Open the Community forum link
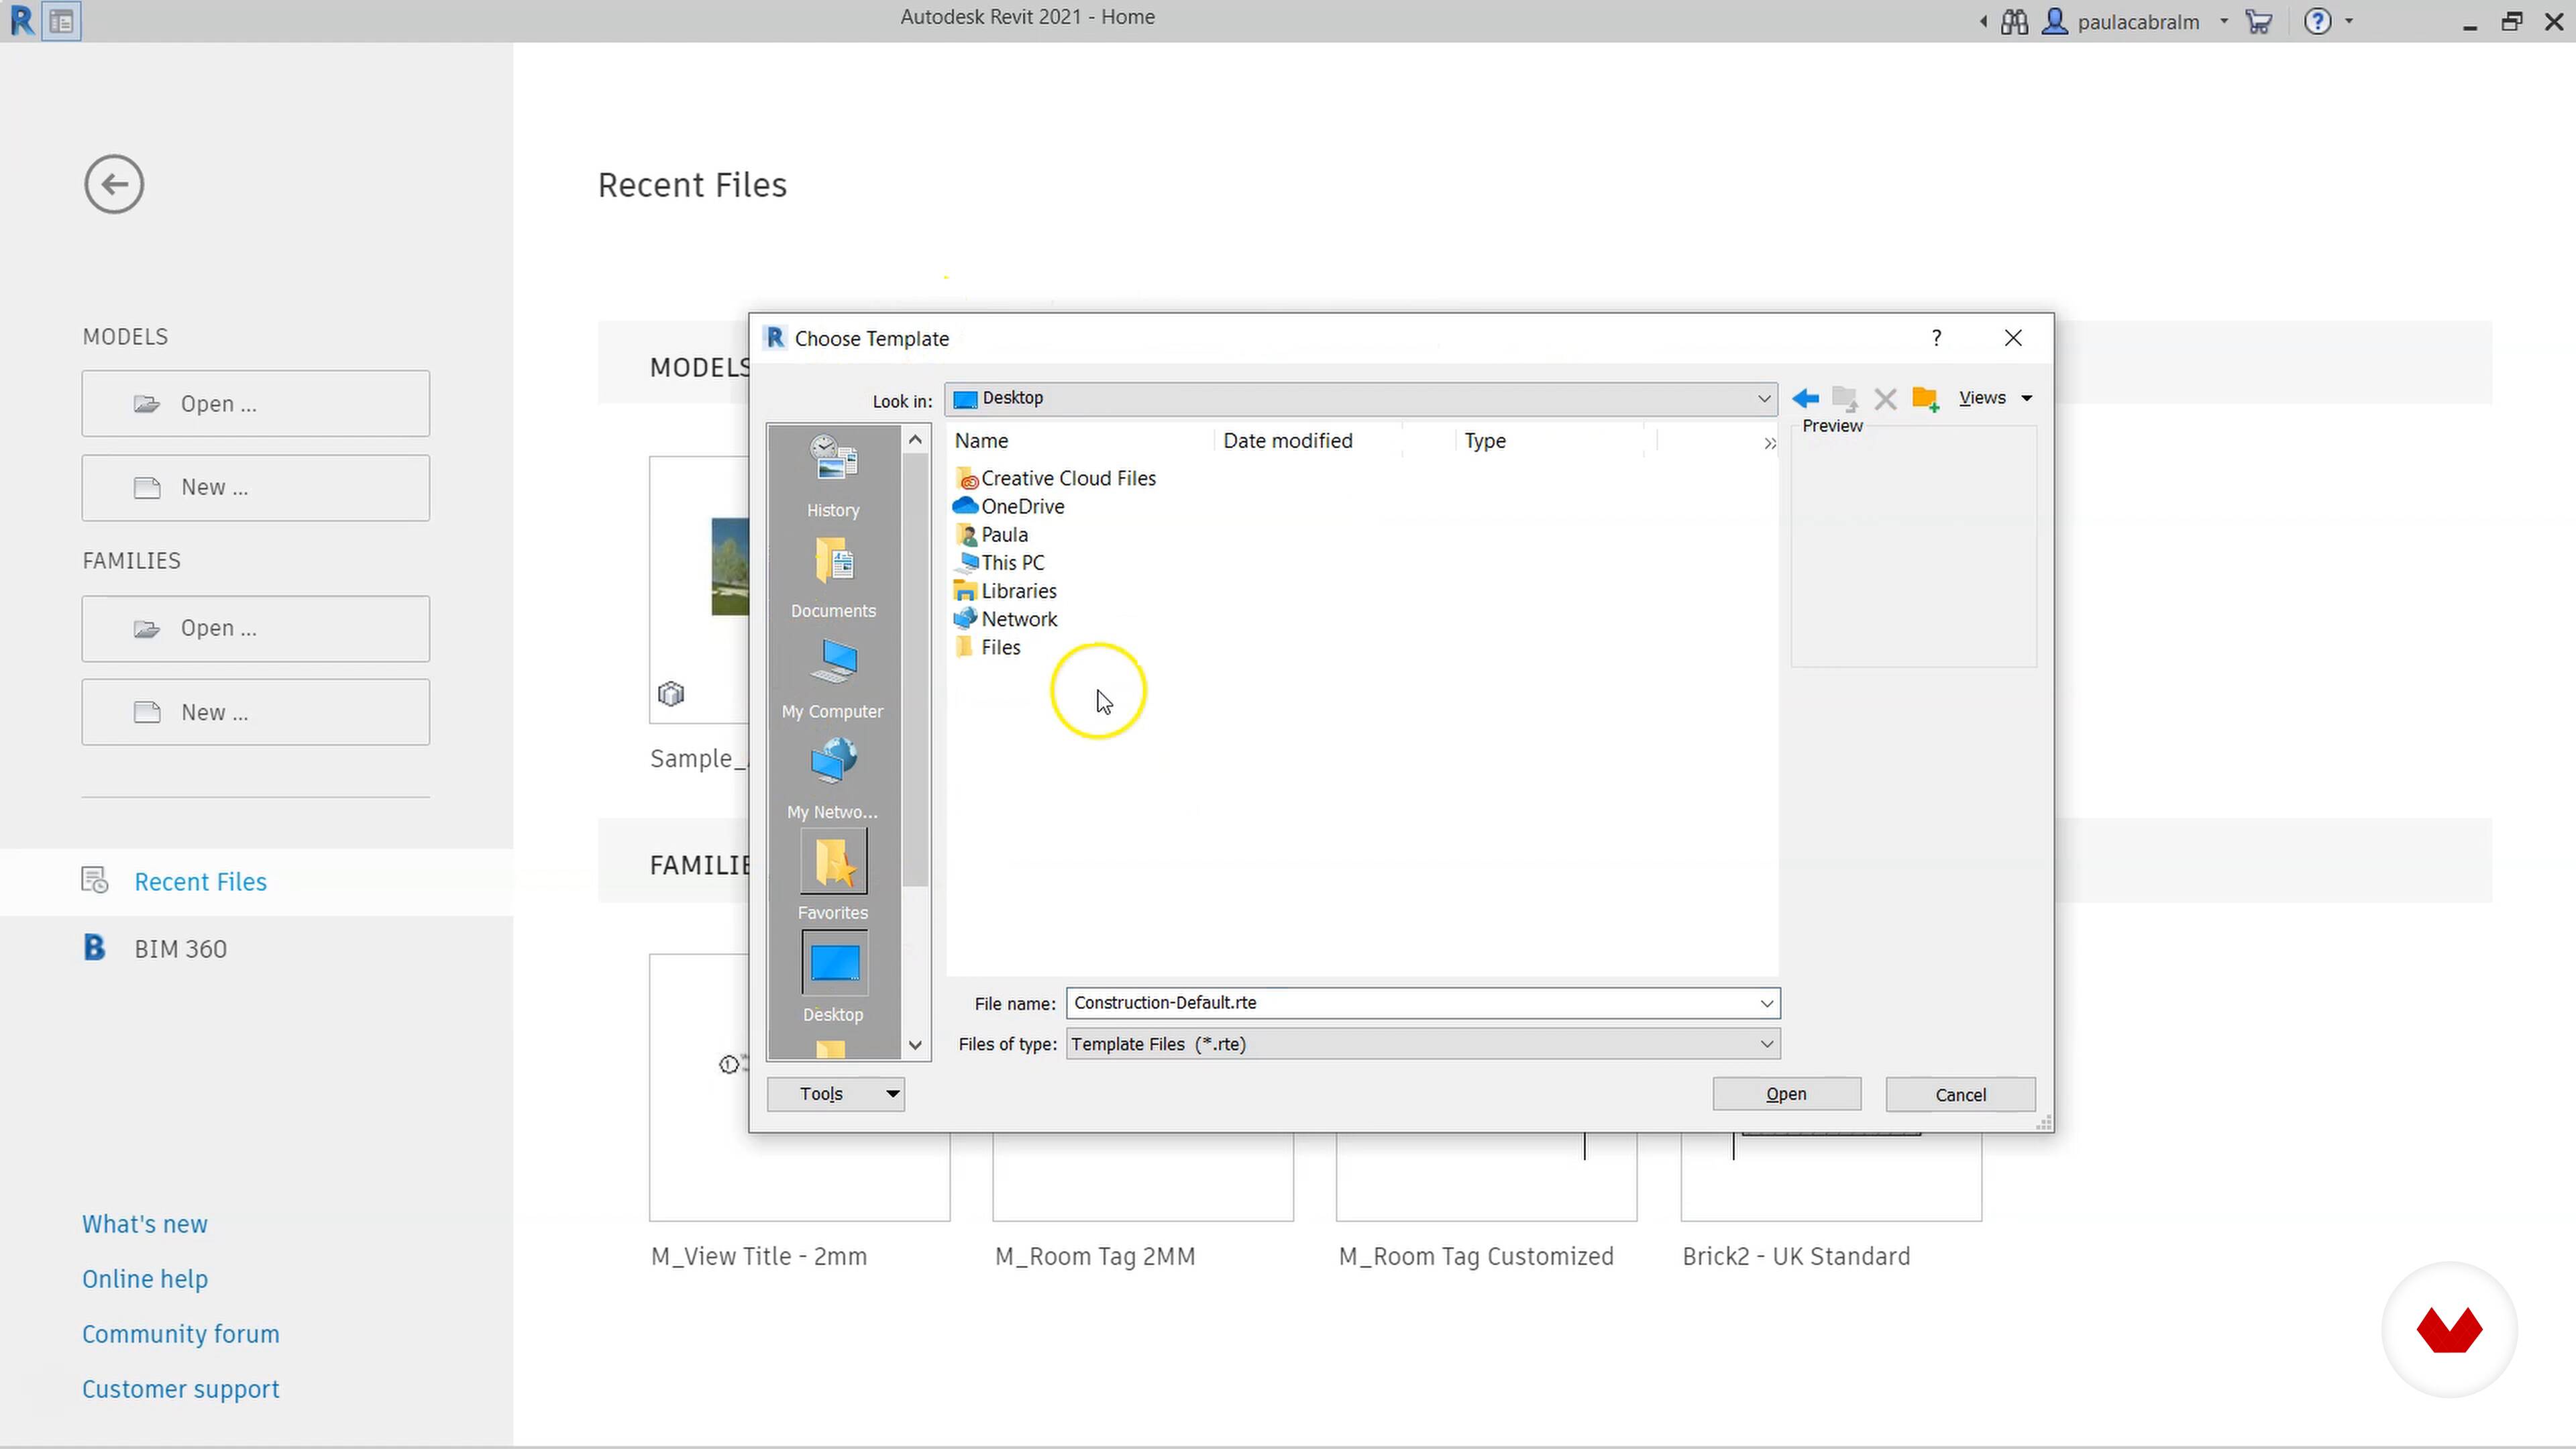 point(181,1334)
